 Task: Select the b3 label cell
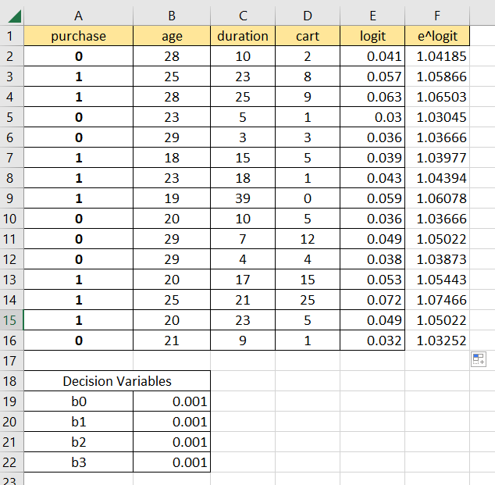[78, 462]
